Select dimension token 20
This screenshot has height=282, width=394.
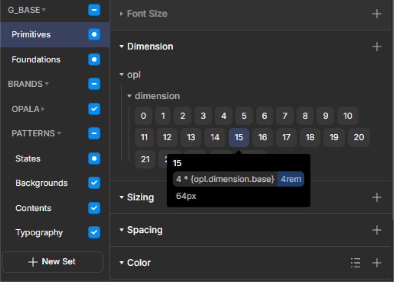[359, 137]
